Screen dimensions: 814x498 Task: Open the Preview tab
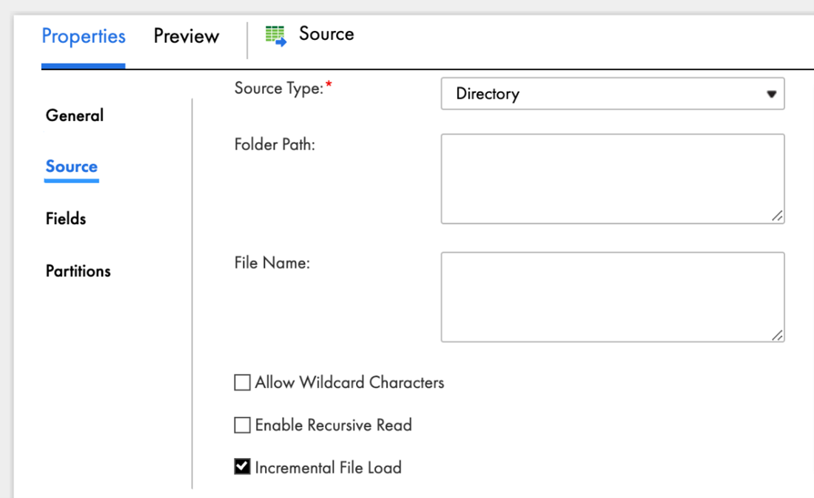click(x=186, y=36)
